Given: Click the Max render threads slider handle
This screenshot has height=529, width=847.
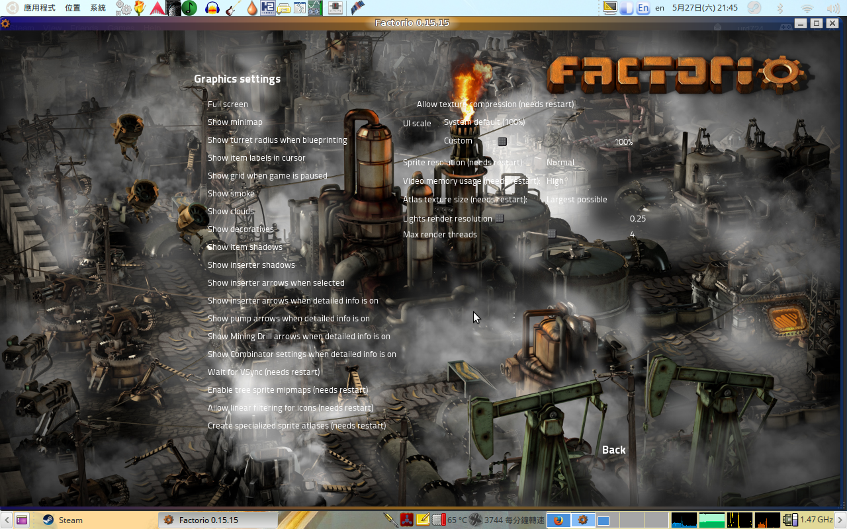Looking at the screenshot, I should [552, 234].
